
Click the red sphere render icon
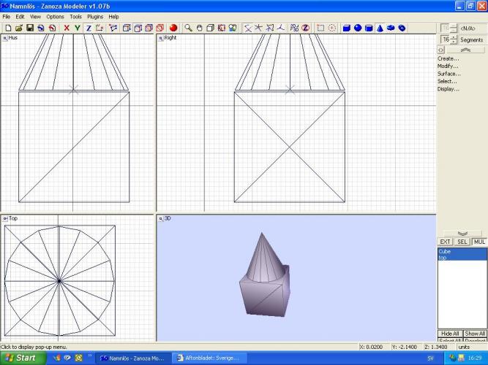(x=173, y=28)
